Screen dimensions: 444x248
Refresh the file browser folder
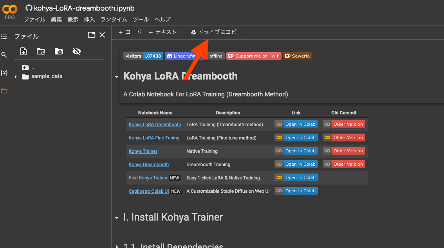click(x=41, y=51)
